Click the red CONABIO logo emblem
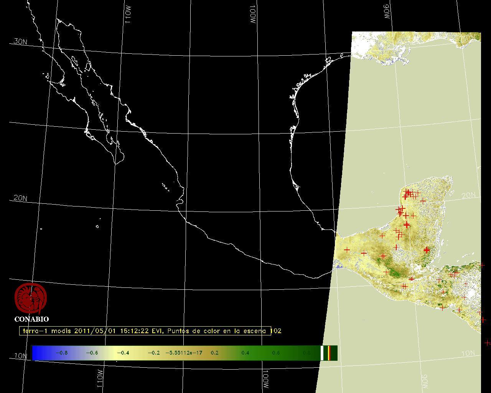The width and height of the screenshot is (491, 393). (x=31, y=299)
